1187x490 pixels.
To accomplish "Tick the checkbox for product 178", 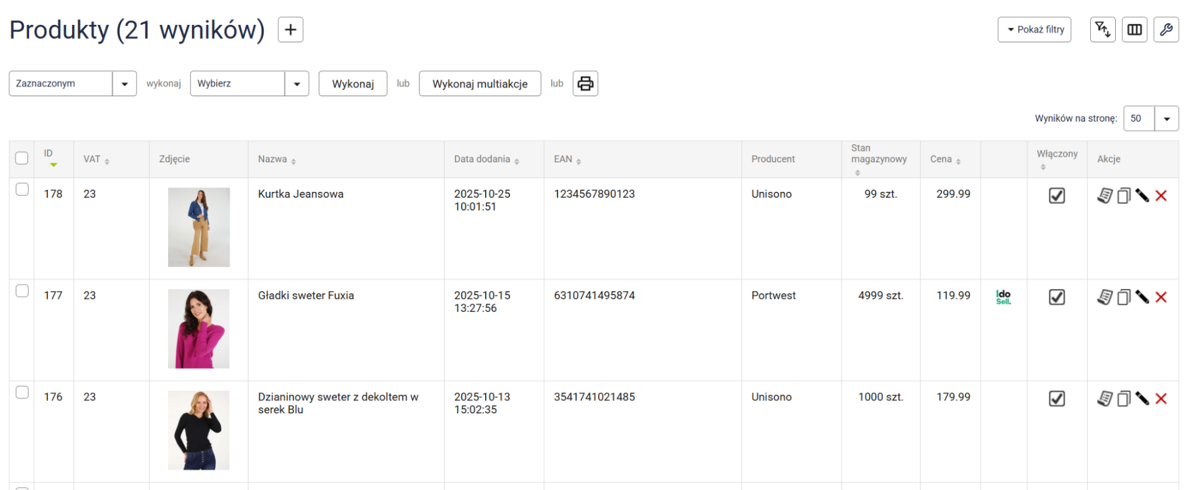I will [22, 189].
